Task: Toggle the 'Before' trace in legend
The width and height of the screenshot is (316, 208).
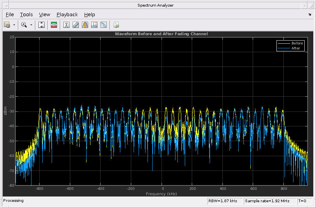Action: (x=297, y=43)
